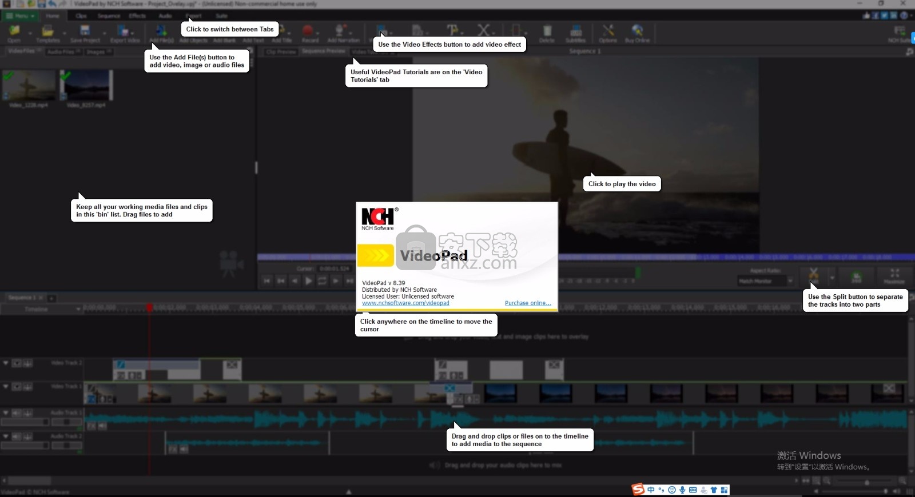Open the NCH Suite icon

pos(900,30)
